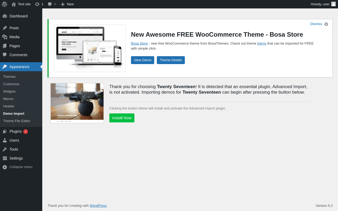Click the Dismiss link on the notice

pyautogui.click(x=316, y=24)
